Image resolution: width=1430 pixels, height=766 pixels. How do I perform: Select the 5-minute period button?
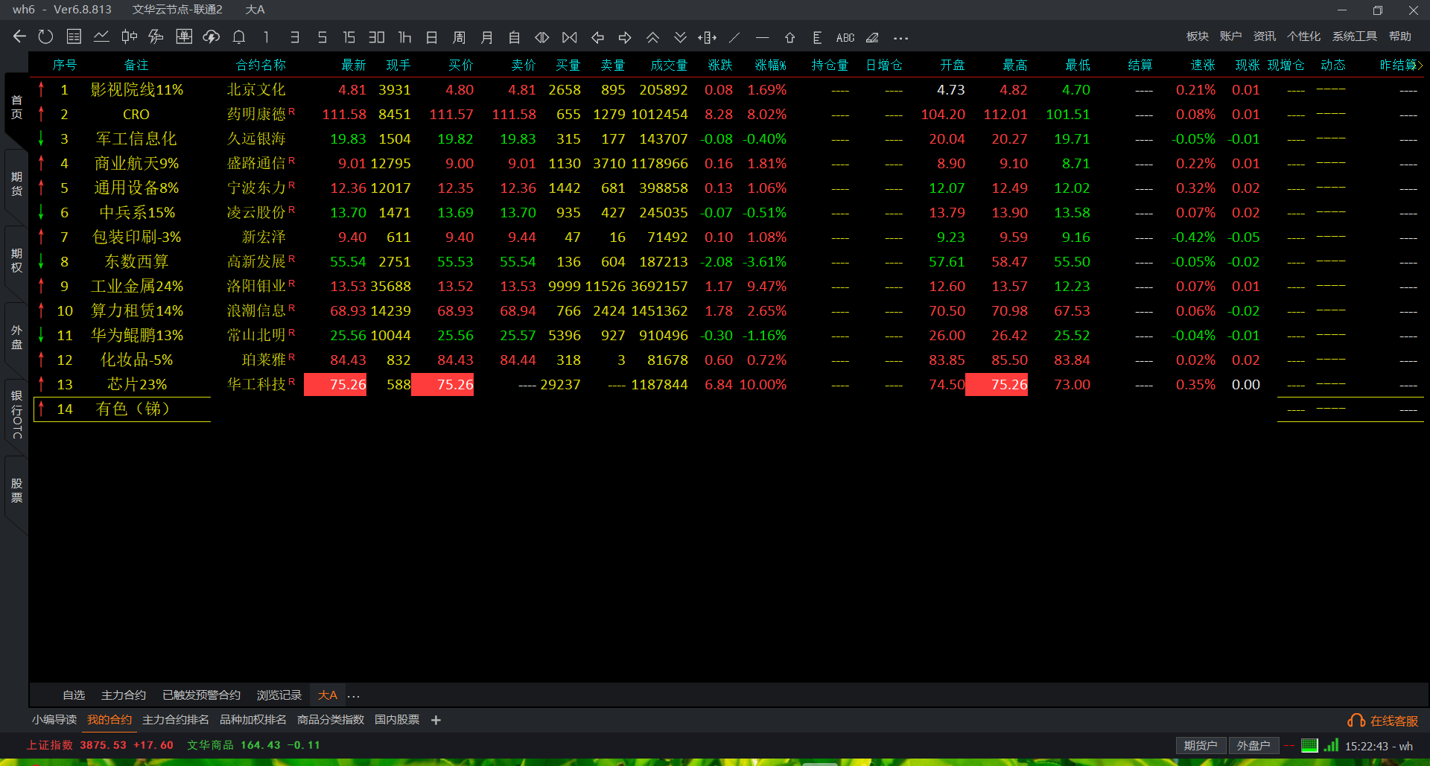click(322, 37)
